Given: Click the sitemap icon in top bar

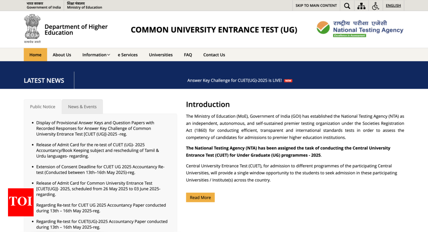Looking at the screenshot, I should pyautogui.click(x=361, y=6).
